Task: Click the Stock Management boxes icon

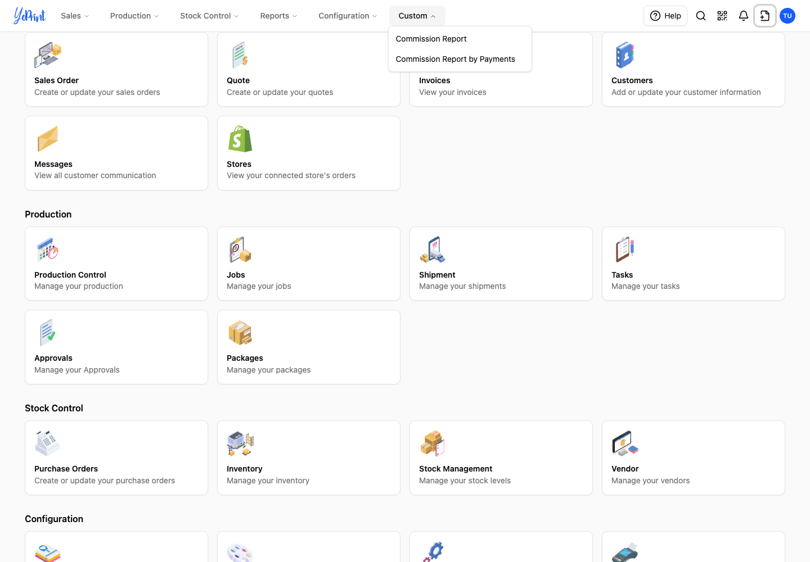Action: [433, 443]
